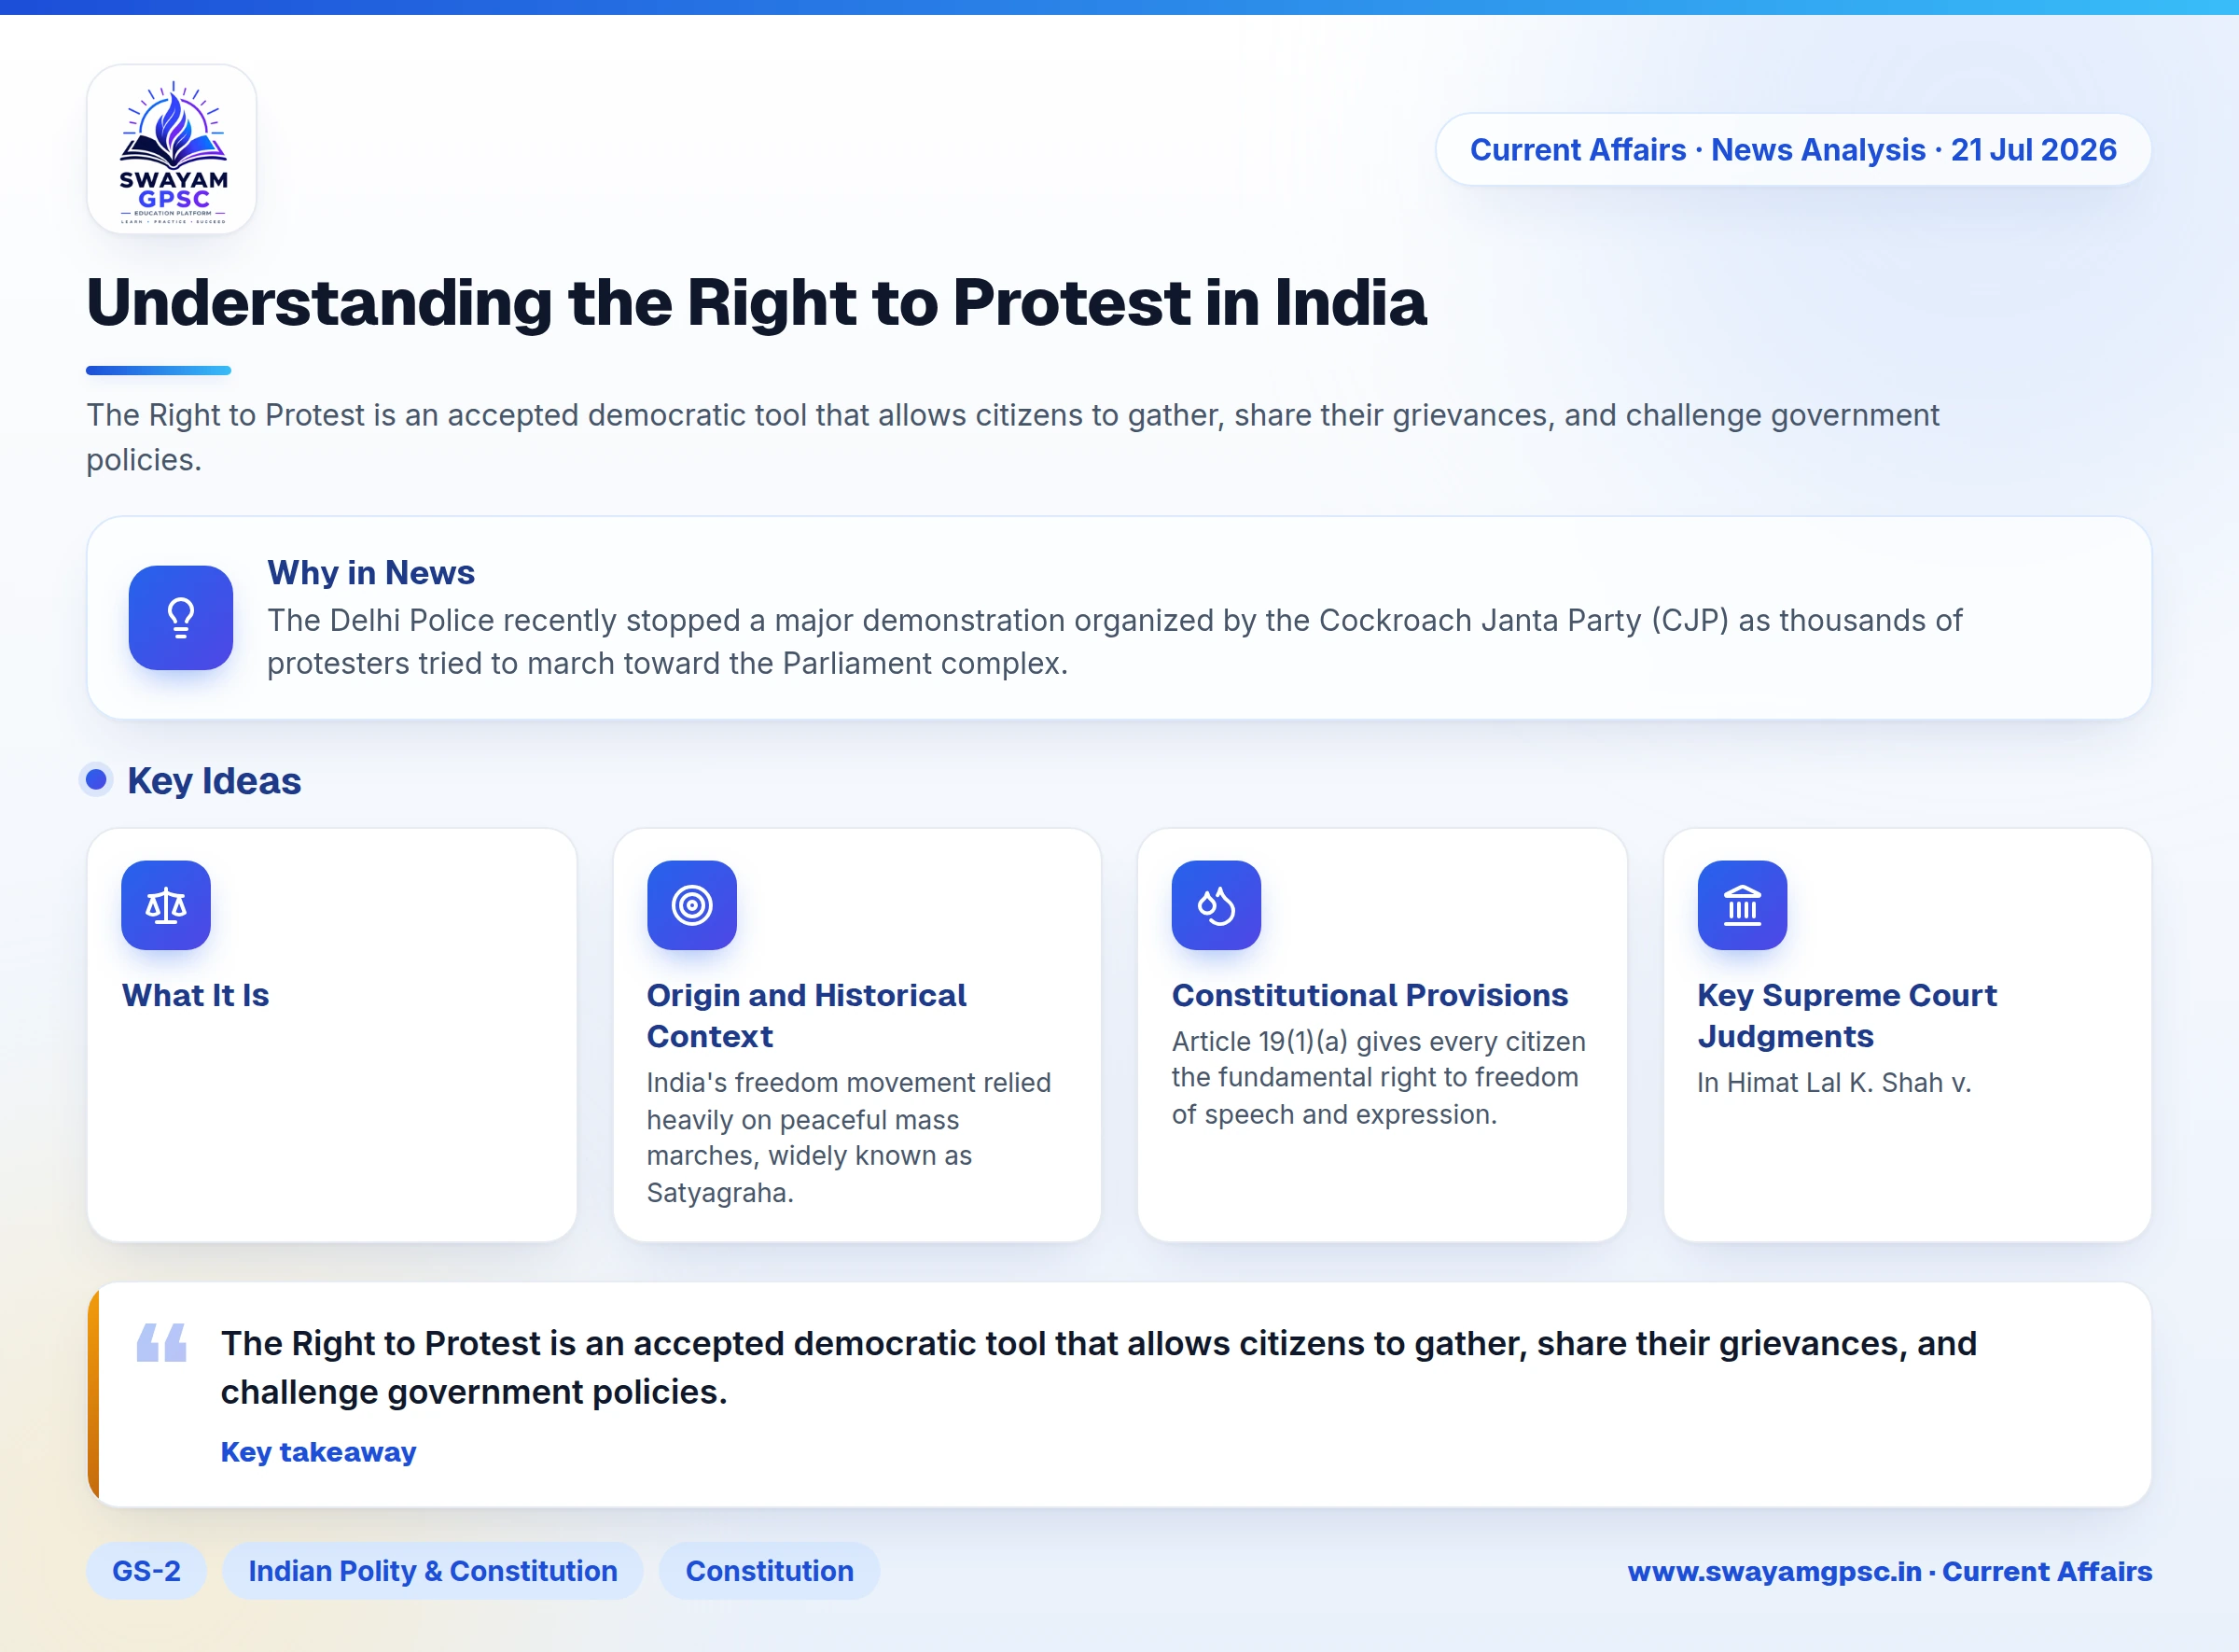Click the Key Ideas section heading

[x=214, y=781]
